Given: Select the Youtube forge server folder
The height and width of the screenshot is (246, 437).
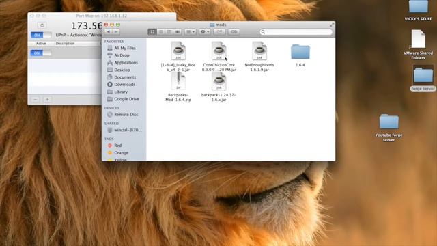Looking at the screenshot, I should coord(389,122).
